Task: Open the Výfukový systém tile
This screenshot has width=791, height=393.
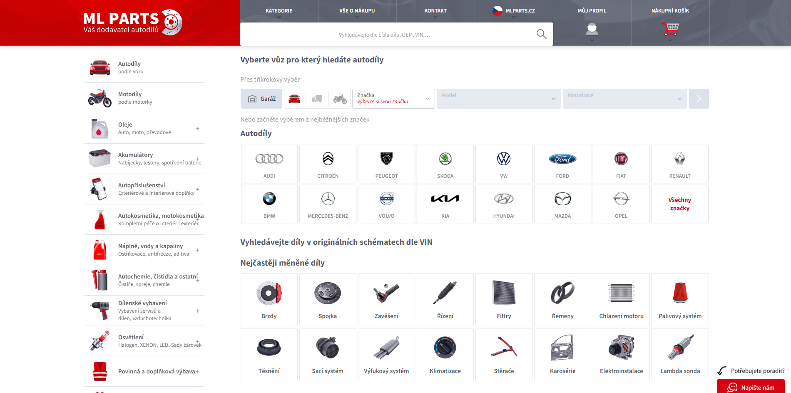Action: click(x=387, y=355)
